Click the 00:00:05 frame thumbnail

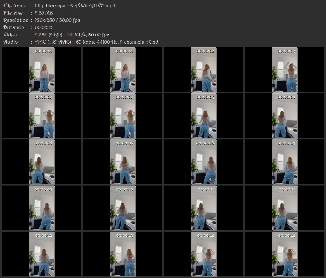(x=204, y=116)
